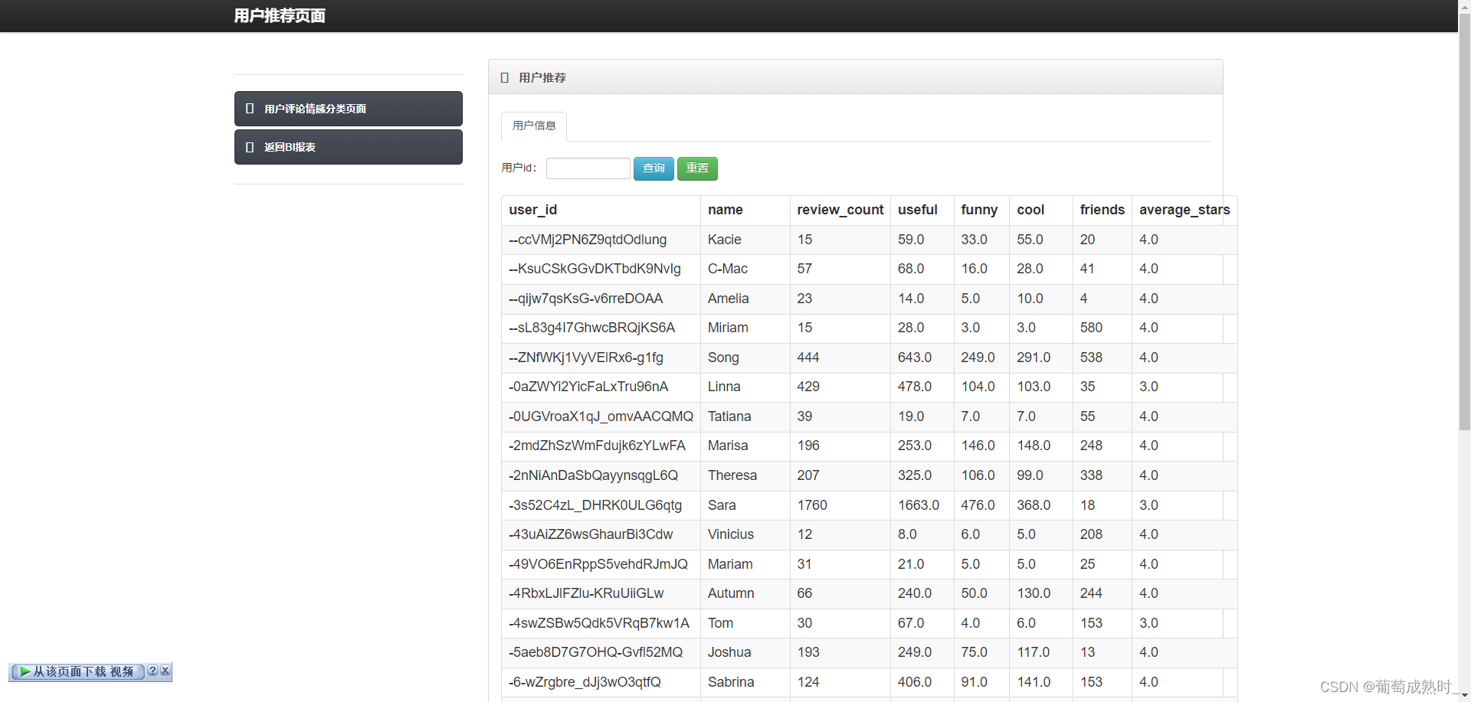This screenshot has width=1471, height=702.
Task: Click review_count column header
Action: point(840,210)
